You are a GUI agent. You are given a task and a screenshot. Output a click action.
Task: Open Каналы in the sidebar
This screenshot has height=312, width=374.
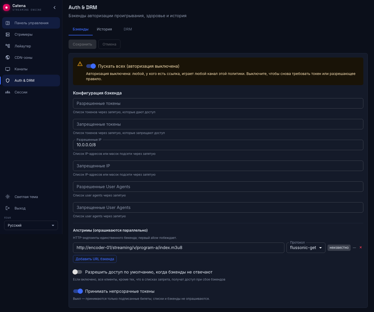tap(31, 69)
